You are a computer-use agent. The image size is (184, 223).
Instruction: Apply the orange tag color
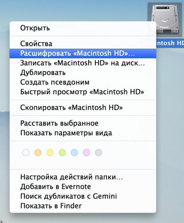click(38, 153)
